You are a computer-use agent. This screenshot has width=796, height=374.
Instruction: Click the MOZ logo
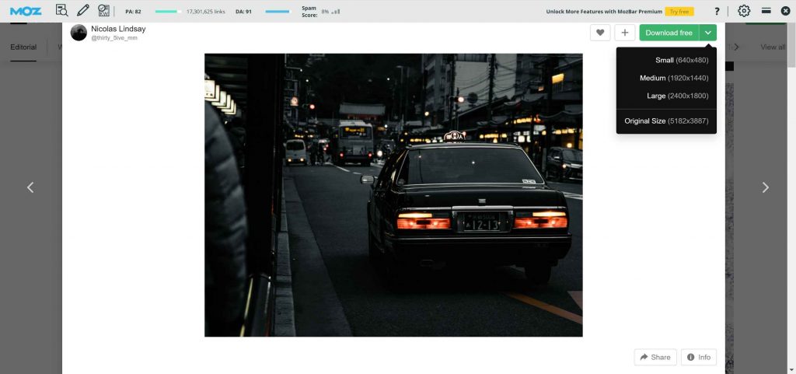click(26, 11)
